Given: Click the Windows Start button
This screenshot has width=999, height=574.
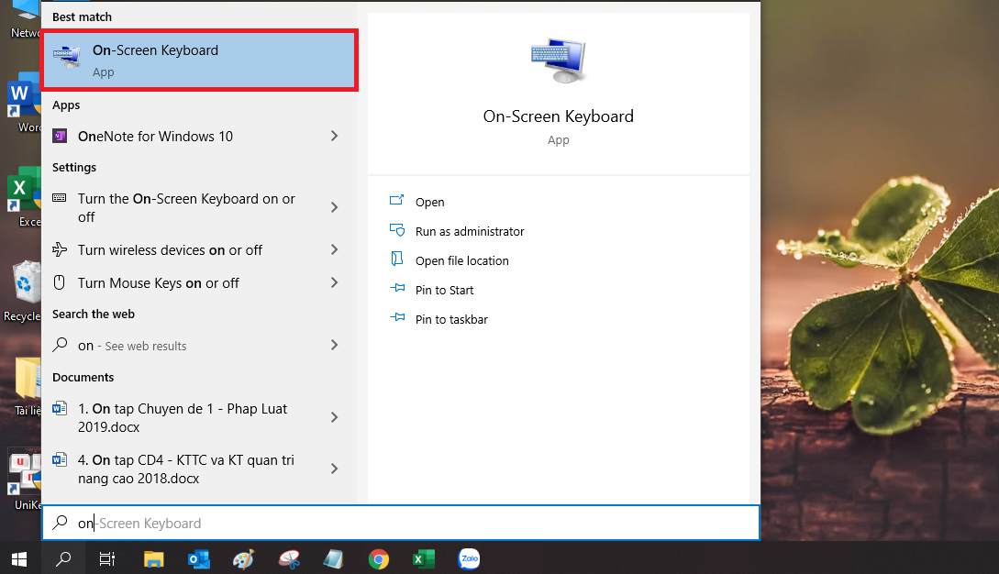Looking at the screenshot, I should [x=18, y=558].
